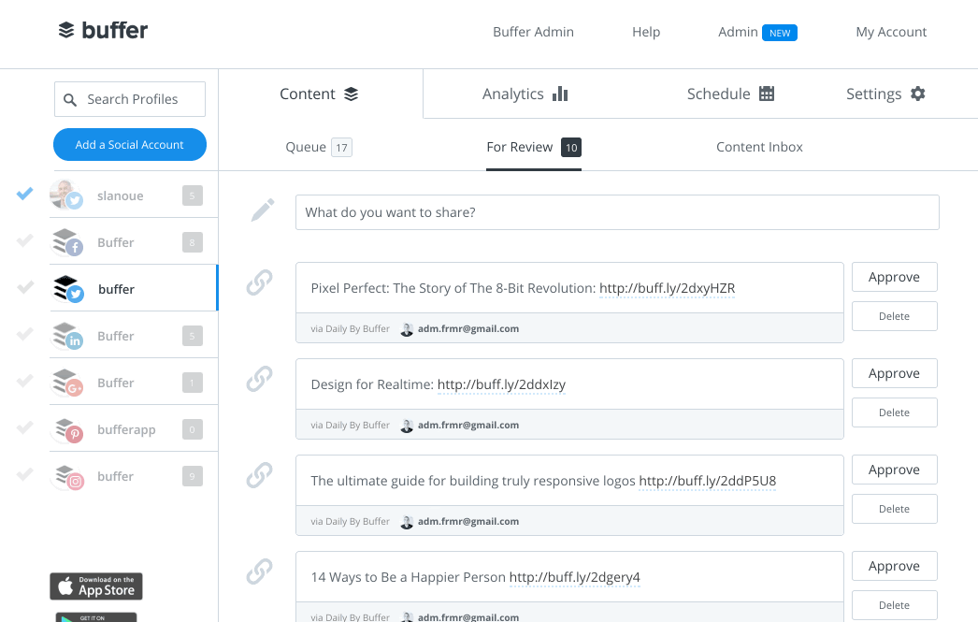Viewport: 978px width, 622px height.
Task: Toggle checkmark for Buffer Google Plus profile
Action: coord(24,382)
